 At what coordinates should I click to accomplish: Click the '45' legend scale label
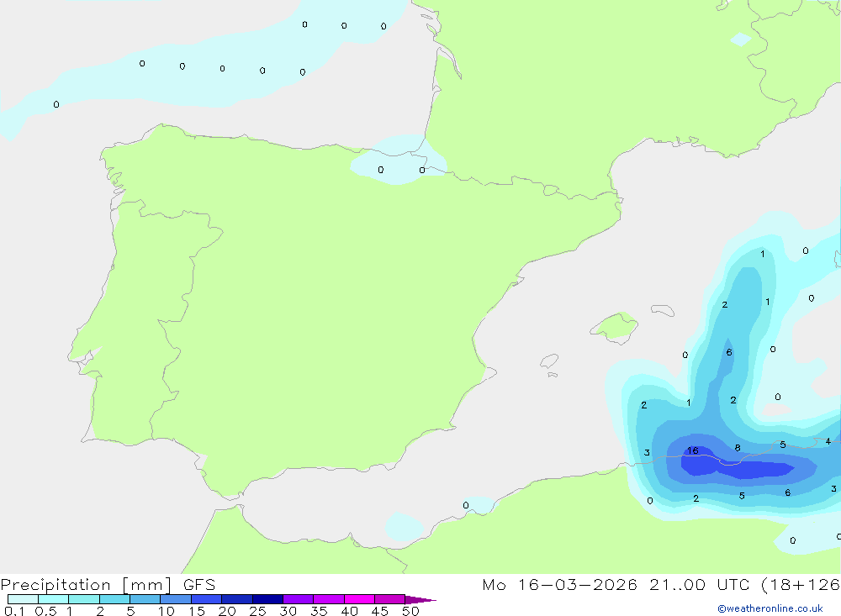point(380,611)
